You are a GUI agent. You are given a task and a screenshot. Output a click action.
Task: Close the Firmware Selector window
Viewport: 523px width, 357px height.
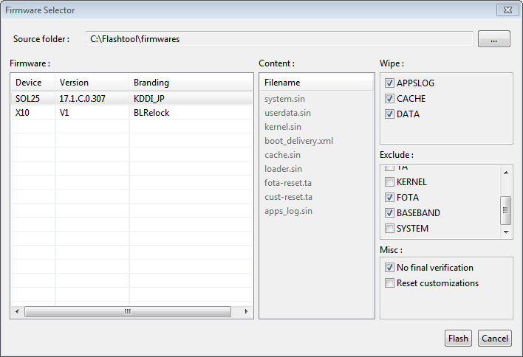click(506, 10)
